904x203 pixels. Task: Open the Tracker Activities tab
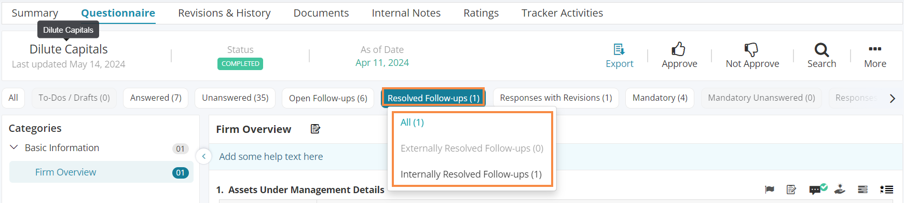[562, 13]
